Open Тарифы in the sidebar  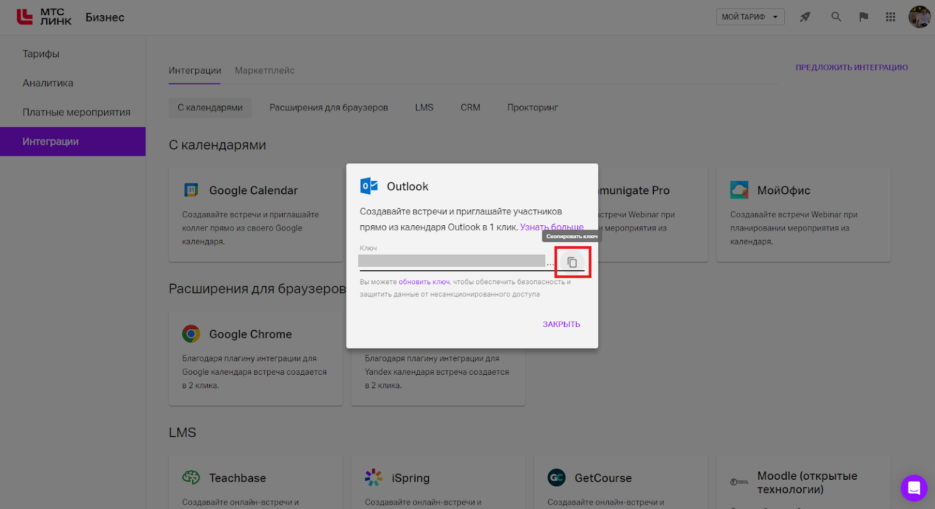41,54
